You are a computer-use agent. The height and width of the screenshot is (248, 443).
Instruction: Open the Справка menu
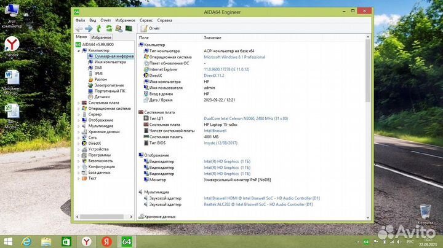click(x=165, y=20)
